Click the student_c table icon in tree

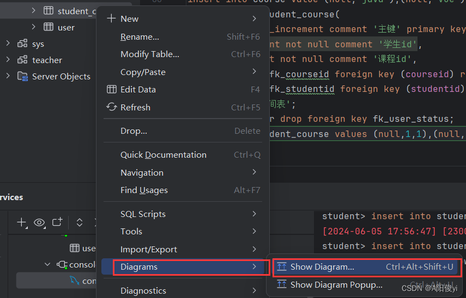[x=49, y=11]
